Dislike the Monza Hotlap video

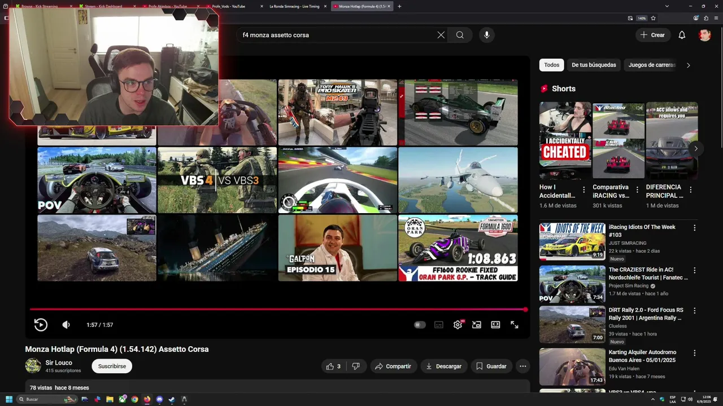[x=356, y=367]
